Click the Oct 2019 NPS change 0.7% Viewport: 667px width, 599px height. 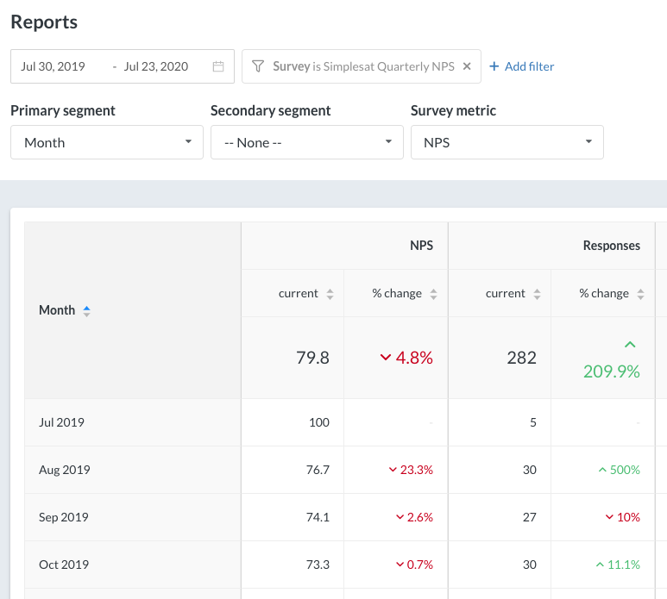pos(414,565)
